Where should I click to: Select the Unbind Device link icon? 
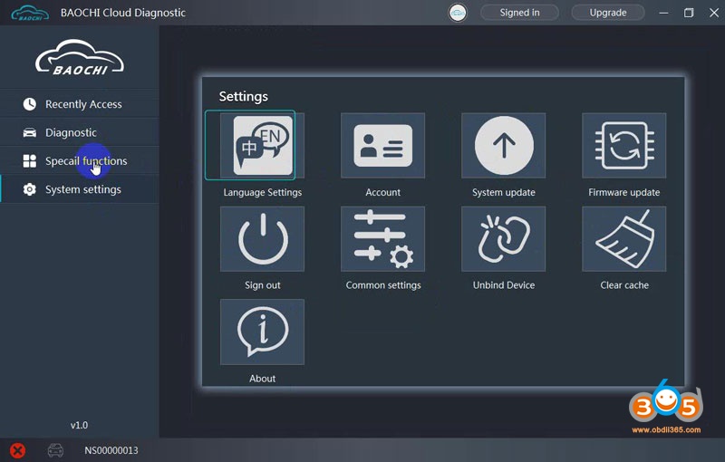(x=504, y=239)
